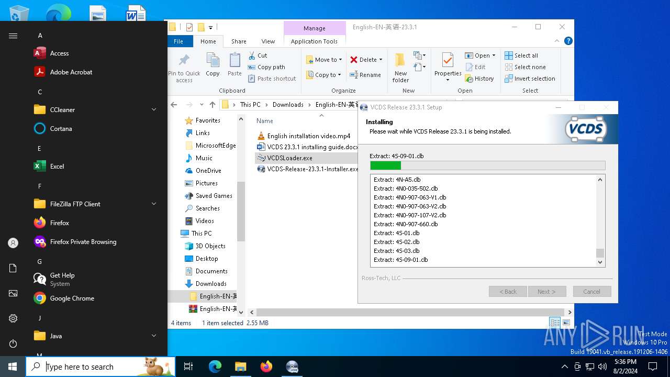Screen dimensions: 670x377
Task: Open Application Tools tab
Action: (314, 41)
